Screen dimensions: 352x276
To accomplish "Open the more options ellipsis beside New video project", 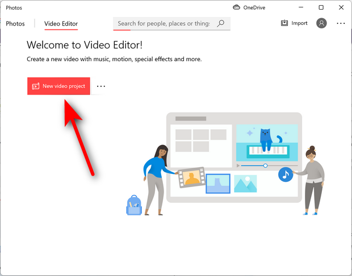I will click(x=101, y=86).
